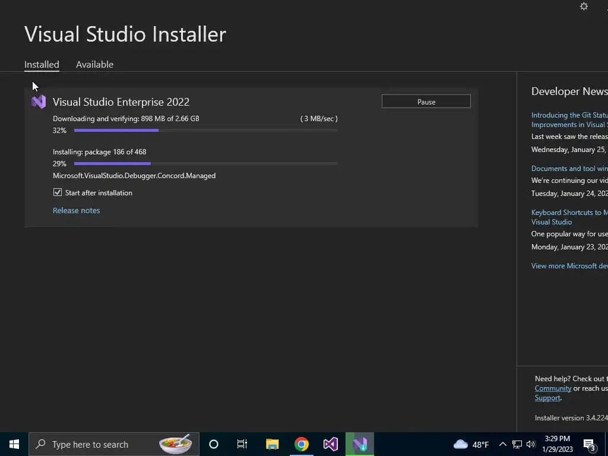Open the Support link

547,398
